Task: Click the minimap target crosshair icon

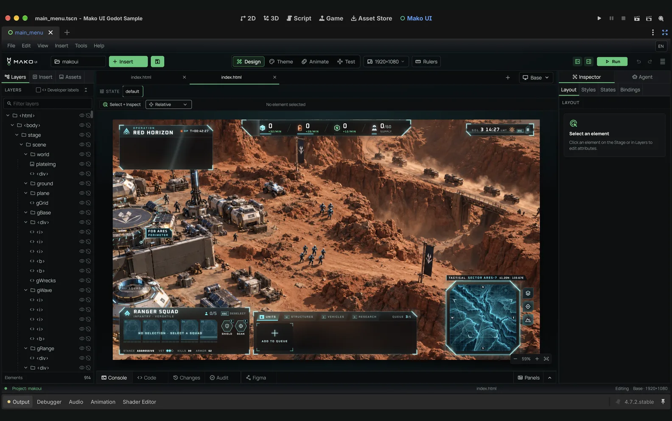Action: [528, 306]
